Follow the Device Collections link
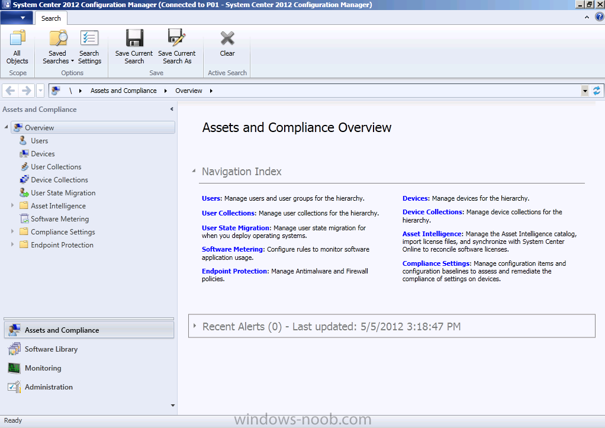605x428 pixels. (433, 212)
